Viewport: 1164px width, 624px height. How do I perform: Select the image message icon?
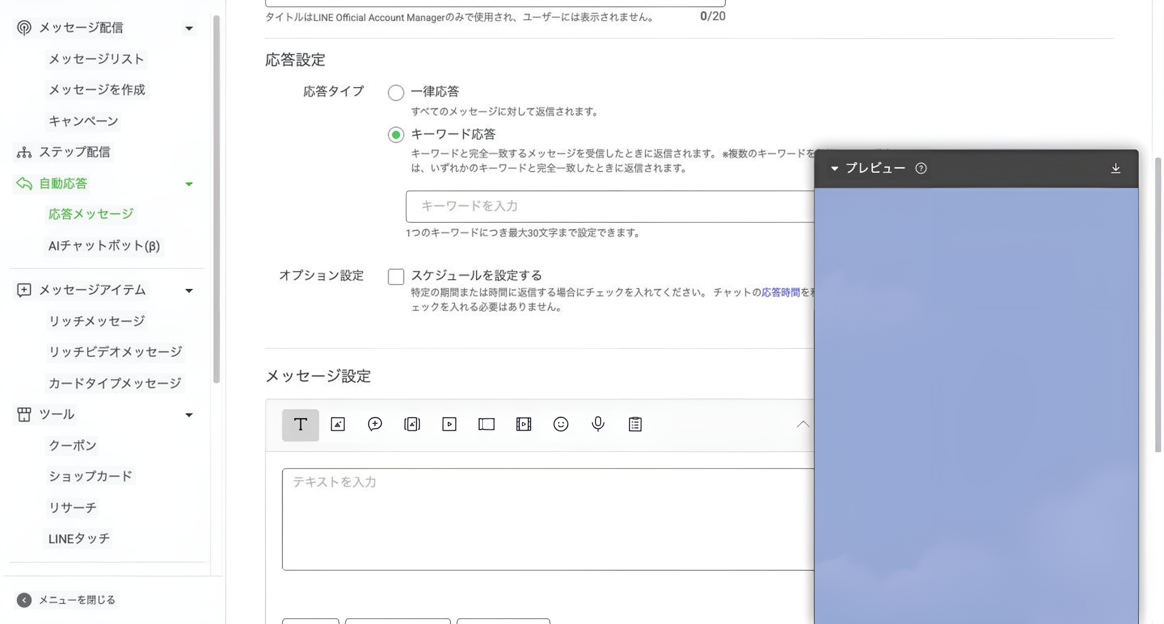pos(338,424)
